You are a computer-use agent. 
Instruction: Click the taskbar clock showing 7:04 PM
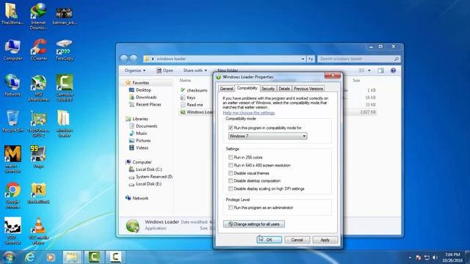click(x=452, y=257)
